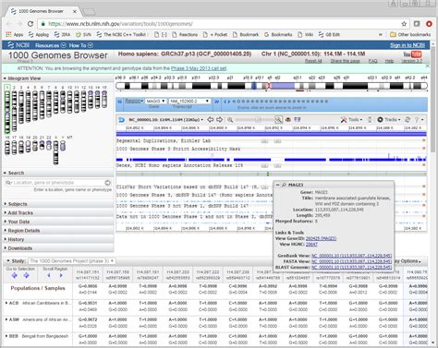Open View GeneID link in tooltip

pos(321,238)
